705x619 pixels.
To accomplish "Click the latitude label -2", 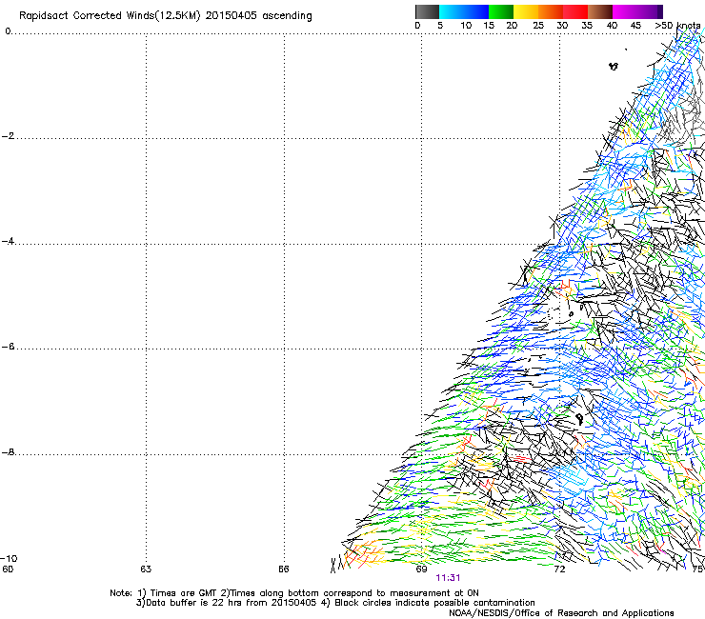I will (x=8, y=136).
